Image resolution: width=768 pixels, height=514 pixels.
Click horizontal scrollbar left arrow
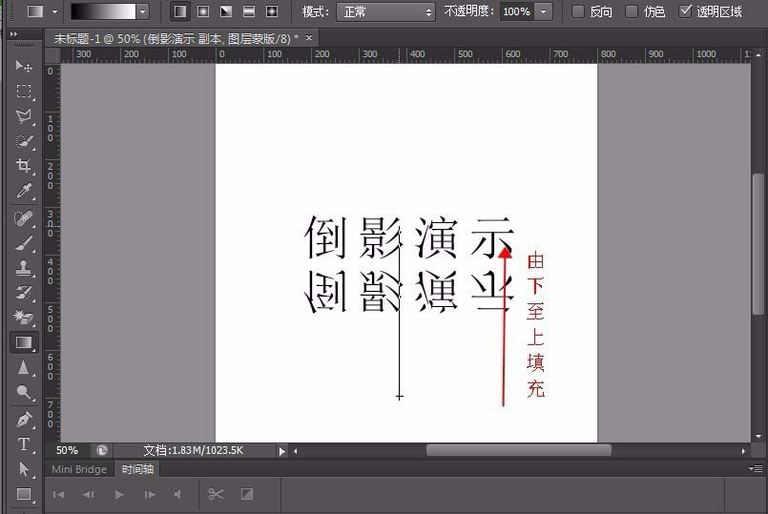[296, 451]
